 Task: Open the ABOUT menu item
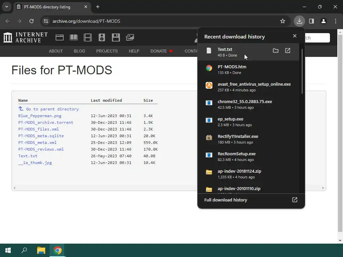(x=56, y=51)
